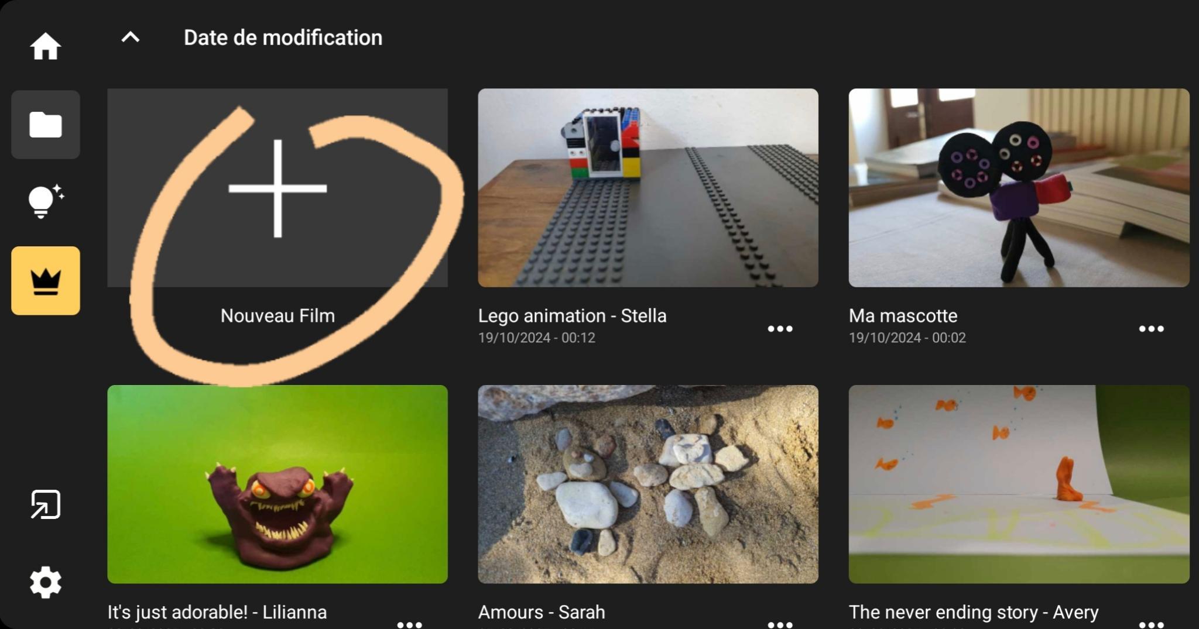Viewport: 1199px width, 629px height.
Task: Open the projects folder icon
Action: (45, 125)
